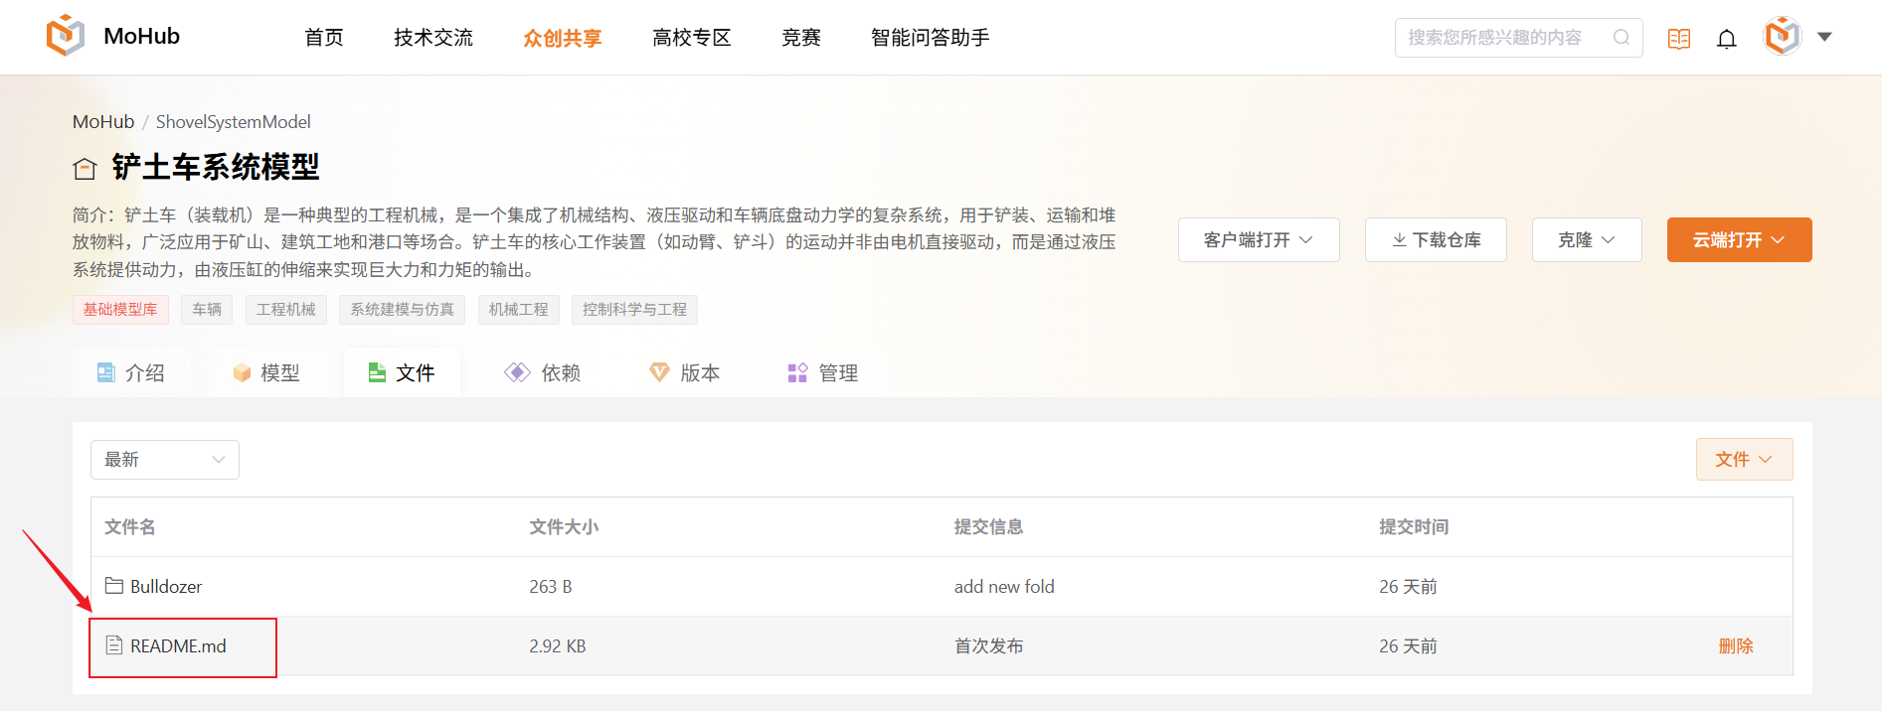Viewport: 1882px width, 711px height.
Task: Click 下载仓库 button
Action: [x=1436, y=239]
